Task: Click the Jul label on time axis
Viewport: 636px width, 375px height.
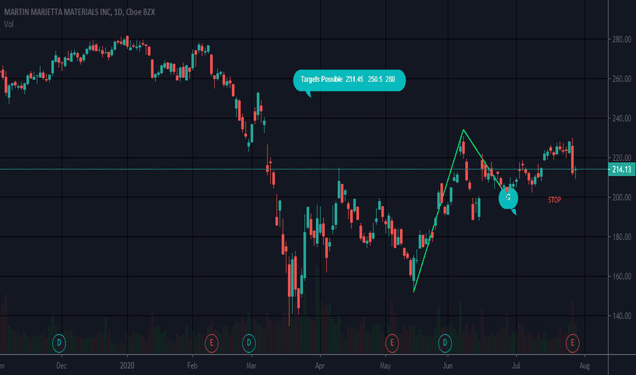Action: point(516,365)
